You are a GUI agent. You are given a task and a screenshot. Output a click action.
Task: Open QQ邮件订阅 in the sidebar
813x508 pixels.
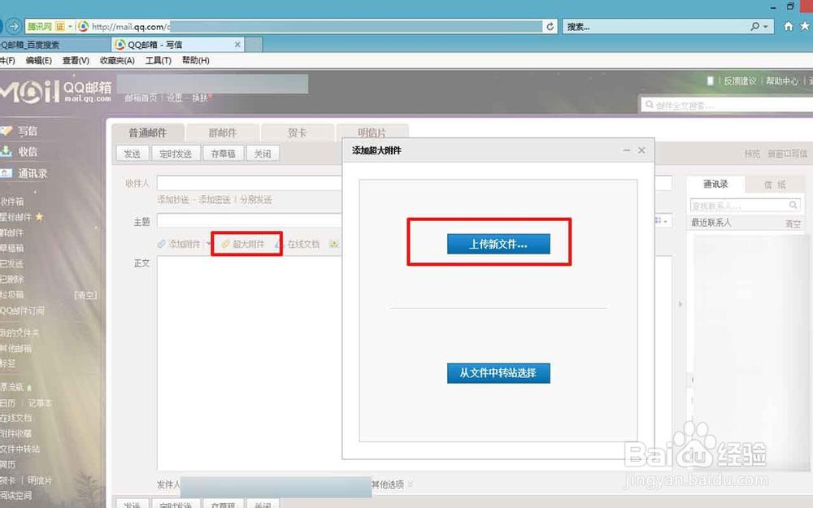tap(22, 310)
